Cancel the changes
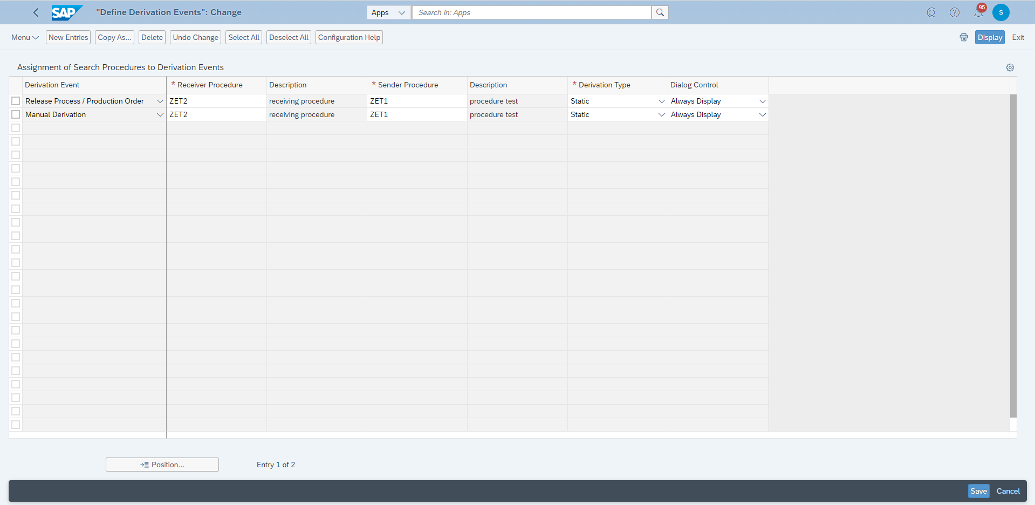 pyautogui.click(x=1008, y=491)
